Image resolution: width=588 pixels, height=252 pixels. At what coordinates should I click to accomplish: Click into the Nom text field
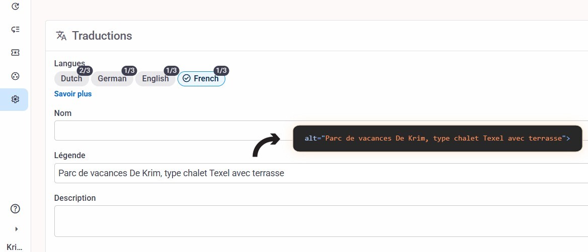pos(171,131)
